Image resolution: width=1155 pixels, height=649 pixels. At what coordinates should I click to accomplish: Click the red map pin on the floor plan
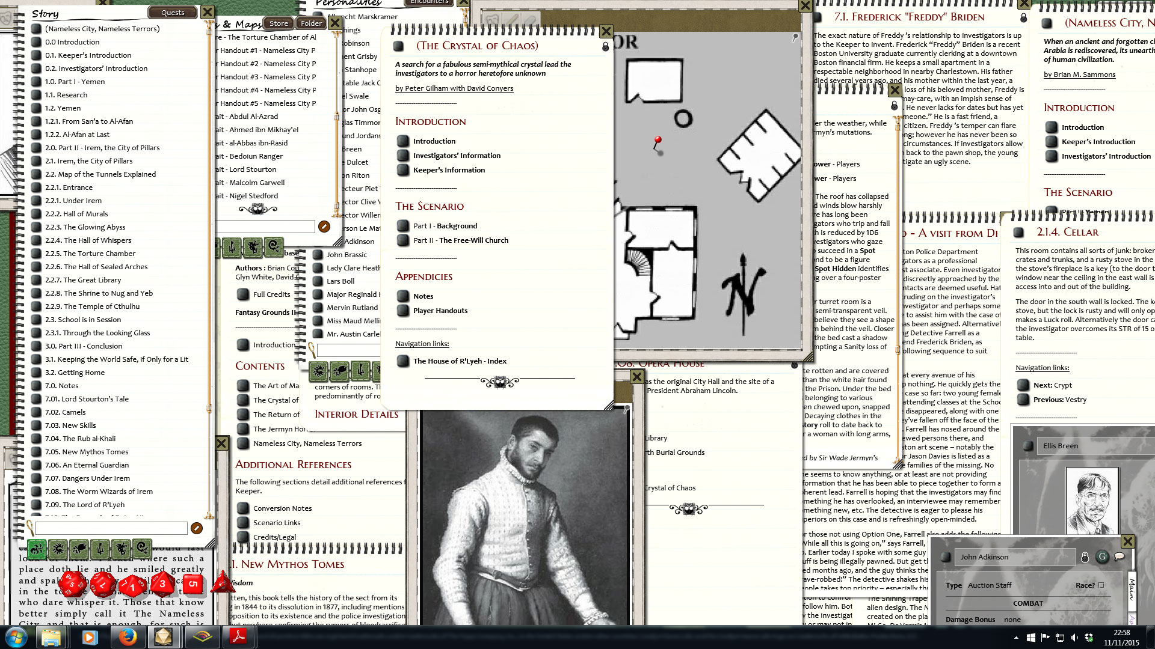point(658,141)
